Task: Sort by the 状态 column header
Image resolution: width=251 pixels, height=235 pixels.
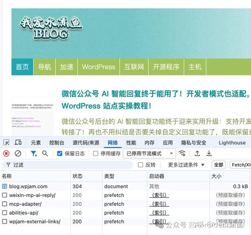Action: point(86,176)
